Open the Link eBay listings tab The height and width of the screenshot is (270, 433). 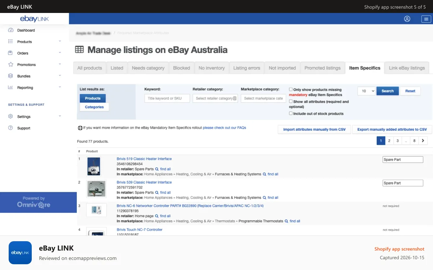(407, 68)
